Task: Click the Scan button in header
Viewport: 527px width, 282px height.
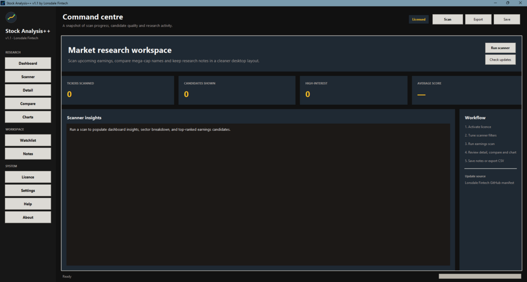Action: [x=447, y=19]
